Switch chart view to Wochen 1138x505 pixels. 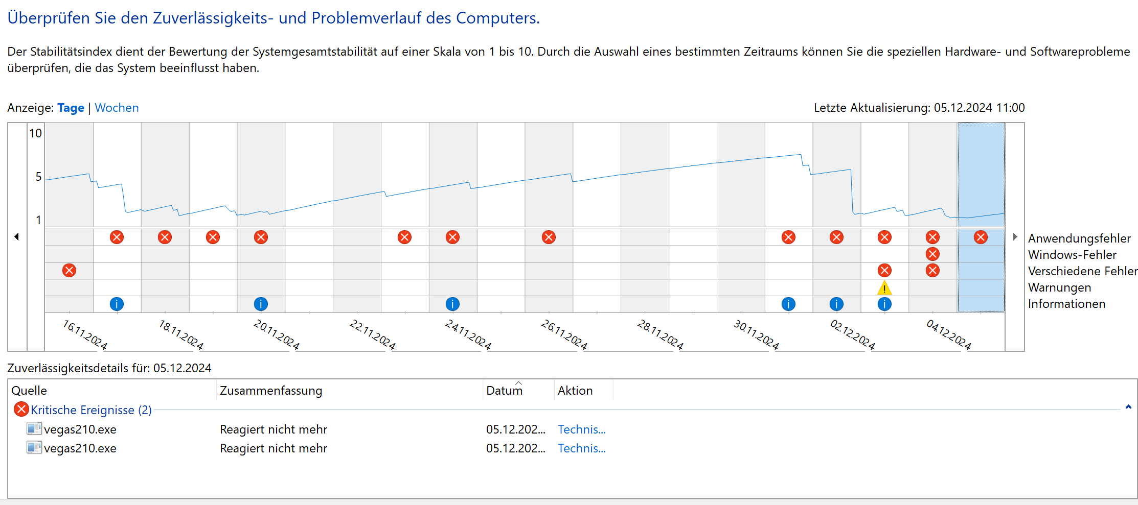[117, 108]
